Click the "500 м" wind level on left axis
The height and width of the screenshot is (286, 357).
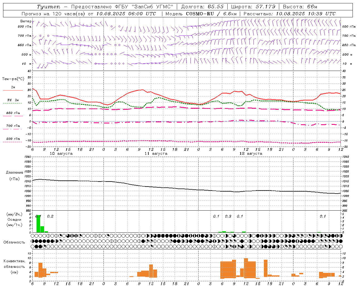coord(26,54)
